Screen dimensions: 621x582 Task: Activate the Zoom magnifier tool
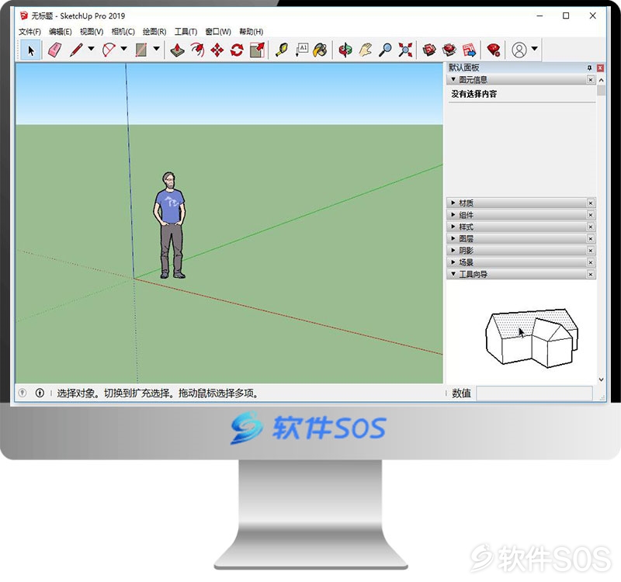point(385,50)
